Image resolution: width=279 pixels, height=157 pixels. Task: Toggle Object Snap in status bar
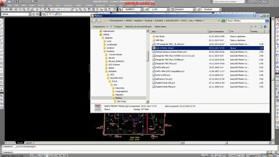tap(47, 156)
